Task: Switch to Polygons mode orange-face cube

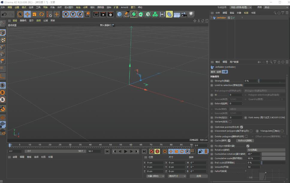Action: click(x=3, y=61)
